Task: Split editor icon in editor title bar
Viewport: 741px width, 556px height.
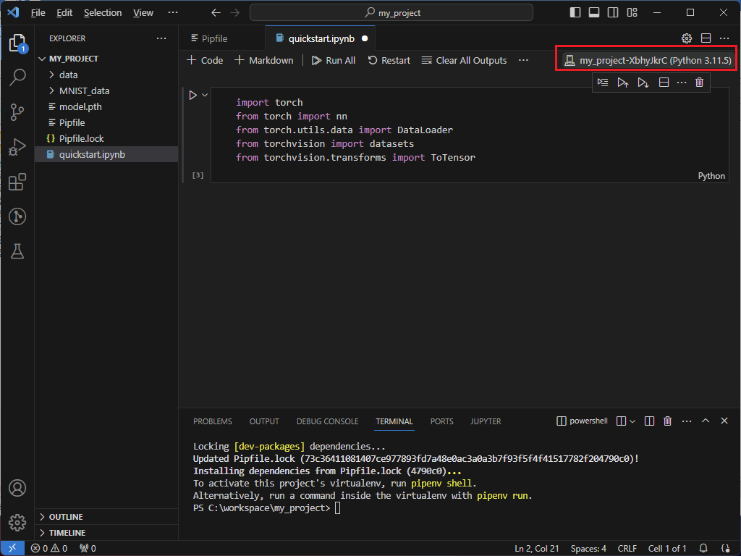Action: tap(706, 38)
